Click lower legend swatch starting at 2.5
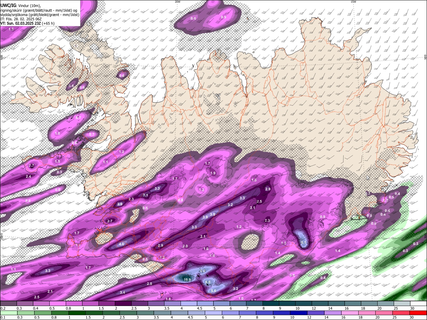 point(128,313)
